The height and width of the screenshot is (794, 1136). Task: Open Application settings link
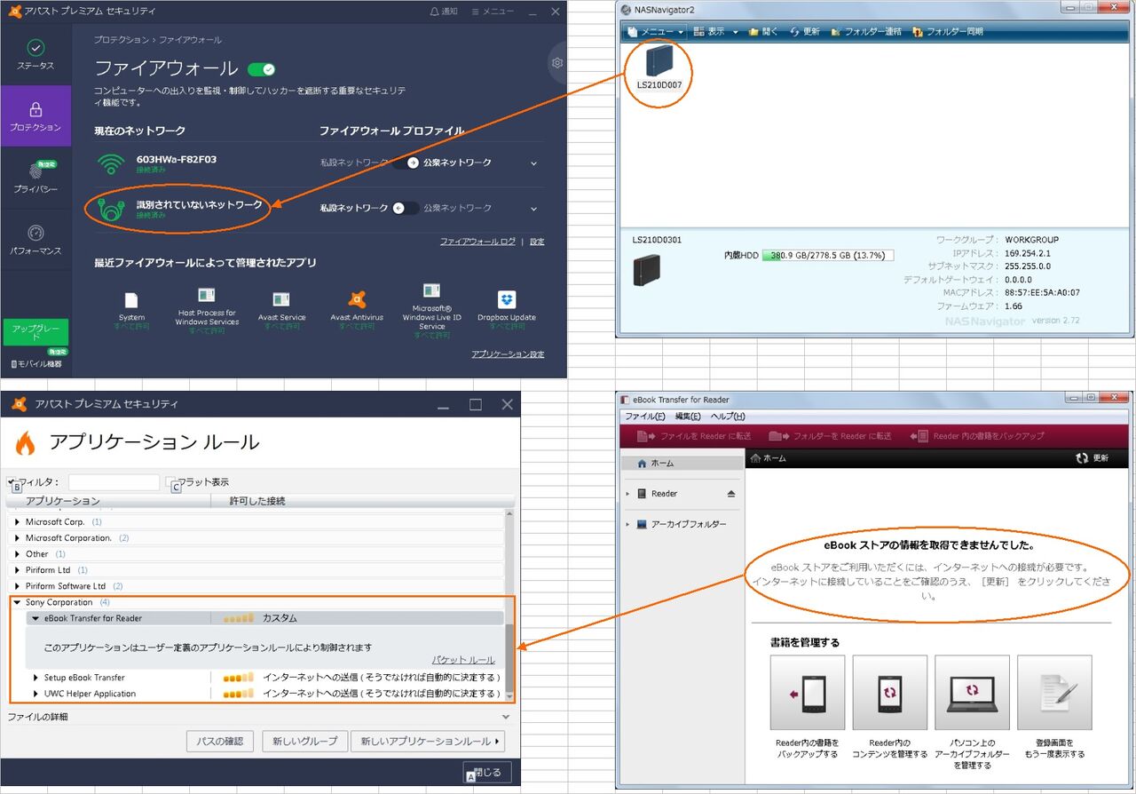tap(508, 353)
